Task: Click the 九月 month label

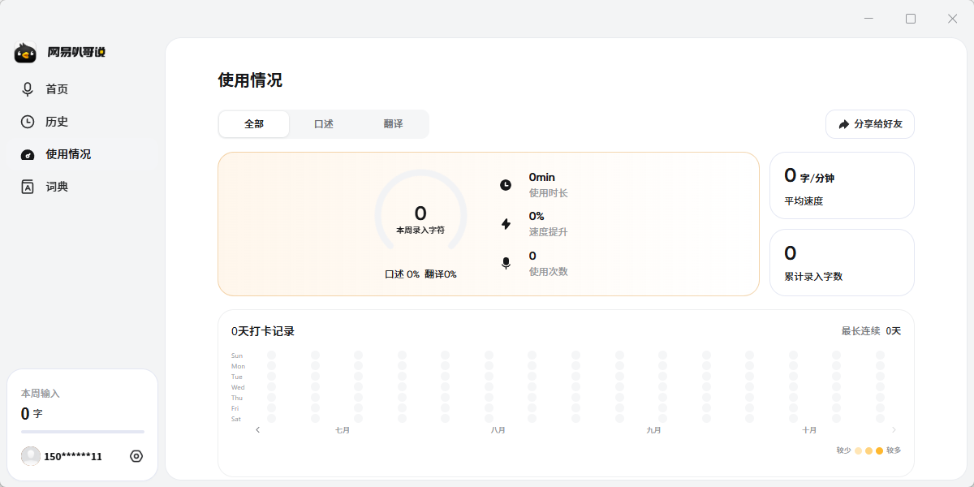Action: pos(653,430)
